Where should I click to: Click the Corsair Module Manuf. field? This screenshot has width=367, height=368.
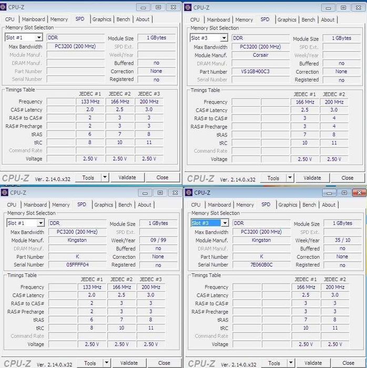tap(261, 55)
